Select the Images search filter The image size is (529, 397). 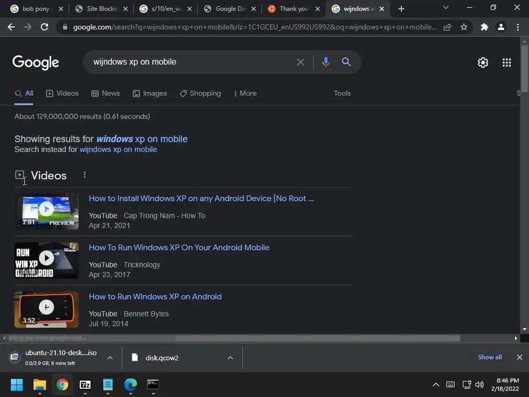(x=150, y=94)
